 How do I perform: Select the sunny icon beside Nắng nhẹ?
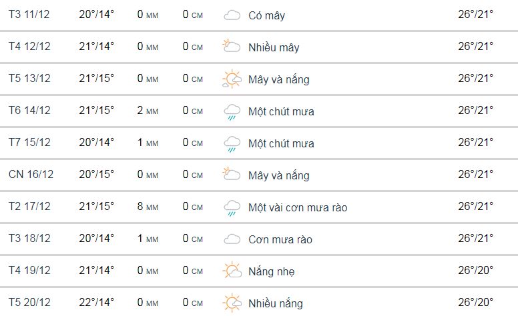pyautogui.click(x=232, y=270)
